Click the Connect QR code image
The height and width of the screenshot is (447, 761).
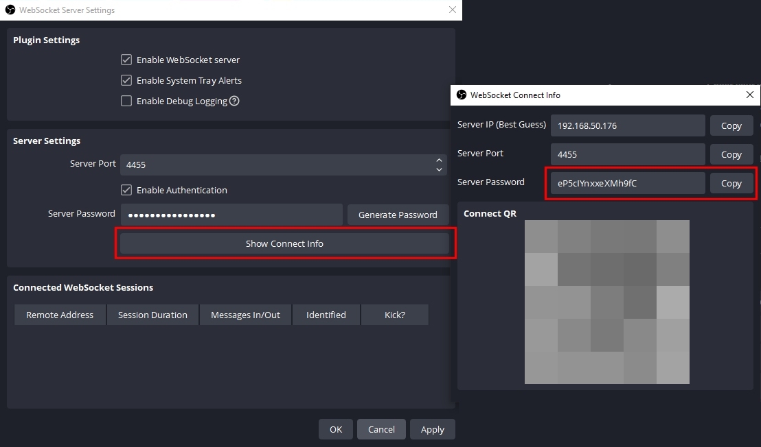coord(607,302)
